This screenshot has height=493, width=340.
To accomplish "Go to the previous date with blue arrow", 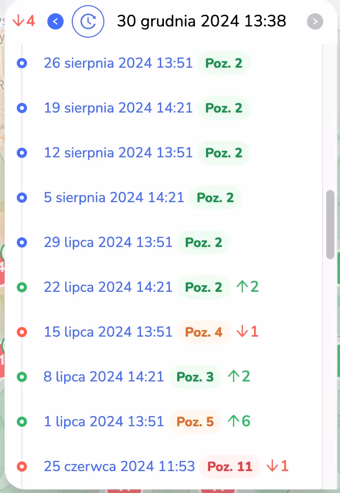I will (55, 21).
